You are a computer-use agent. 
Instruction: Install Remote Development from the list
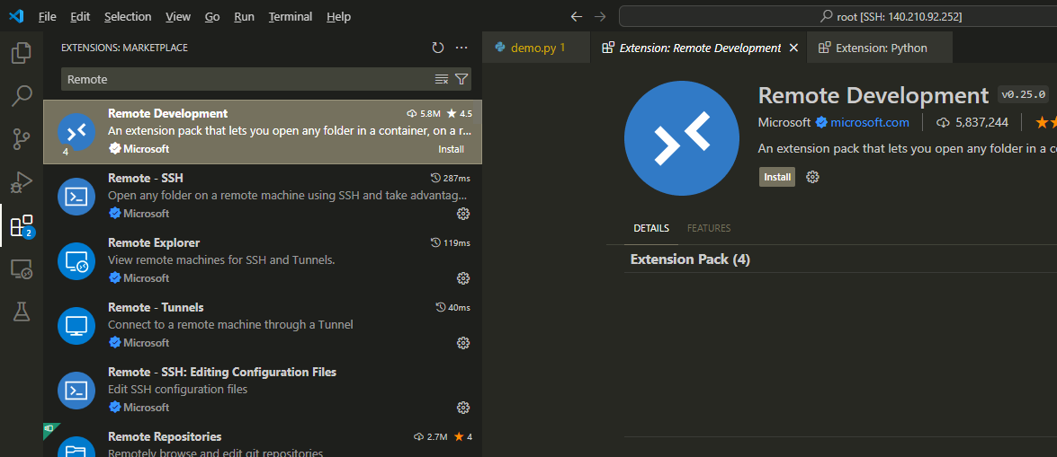click(451, 149)
